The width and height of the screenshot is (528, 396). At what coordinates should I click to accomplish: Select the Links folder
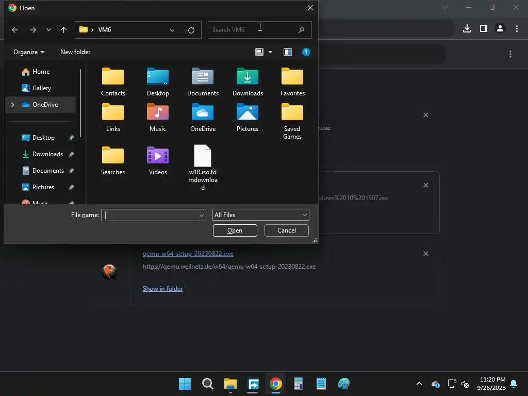pos(113,118)
